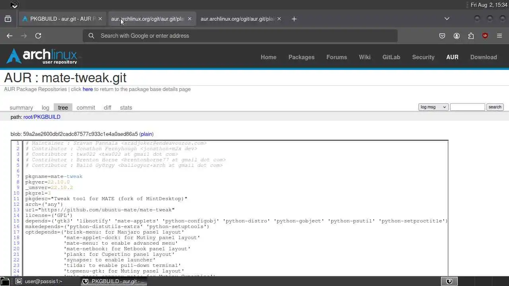
Task: Open a new browser tab
Action: [x=294, y=19]
